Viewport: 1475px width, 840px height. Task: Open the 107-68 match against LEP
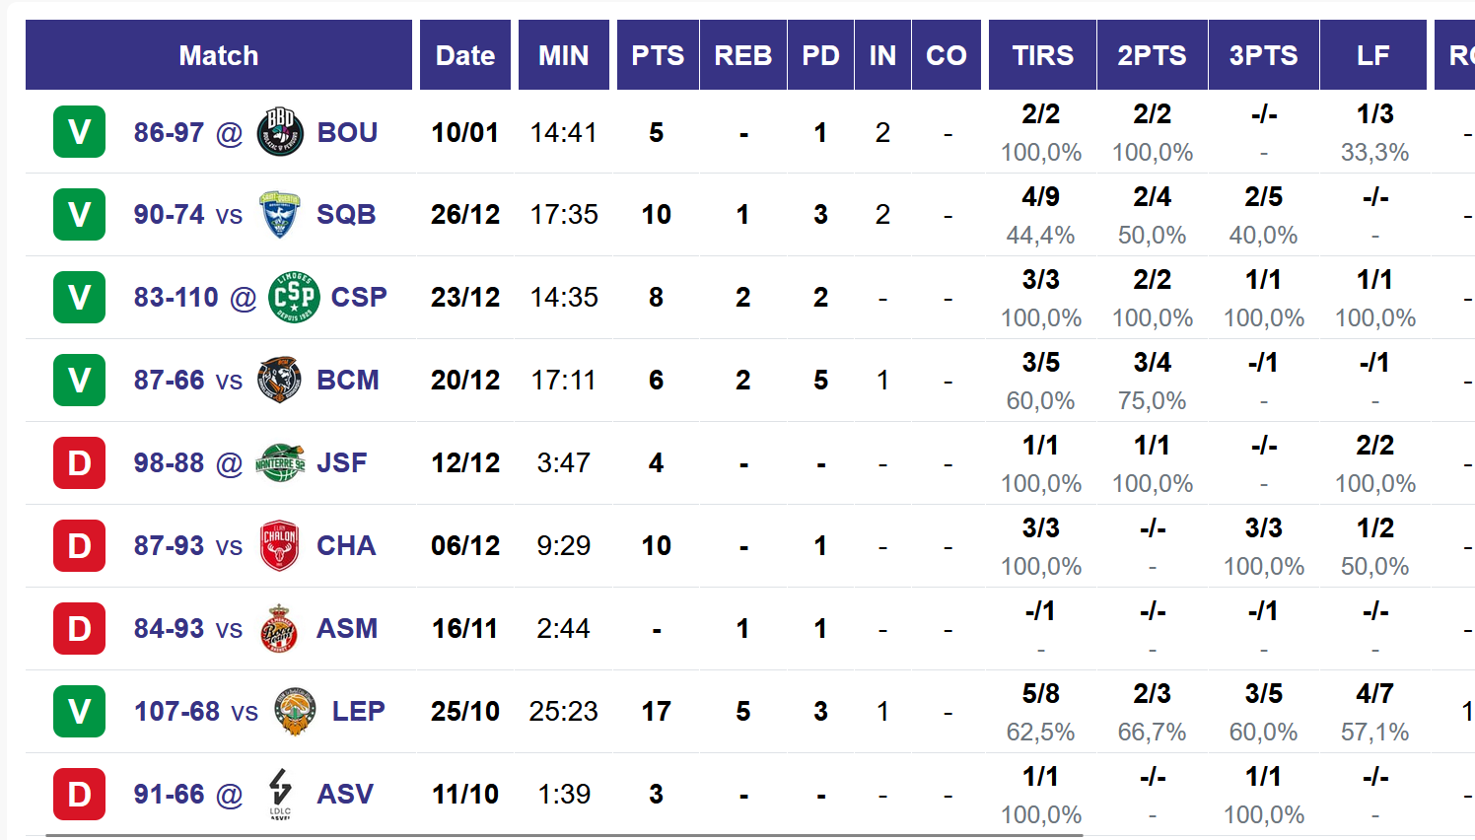tap(176, 711)
